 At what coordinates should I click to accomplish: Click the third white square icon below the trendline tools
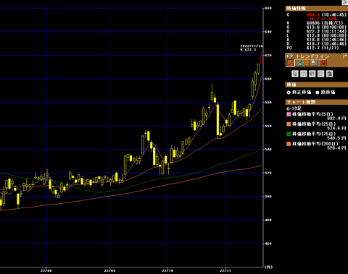tap(312, 74)
